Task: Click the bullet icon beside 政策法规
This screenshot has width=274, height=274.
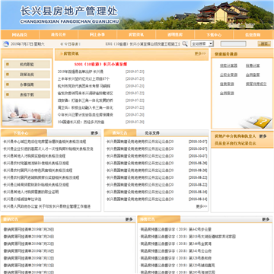Action: 8,75
